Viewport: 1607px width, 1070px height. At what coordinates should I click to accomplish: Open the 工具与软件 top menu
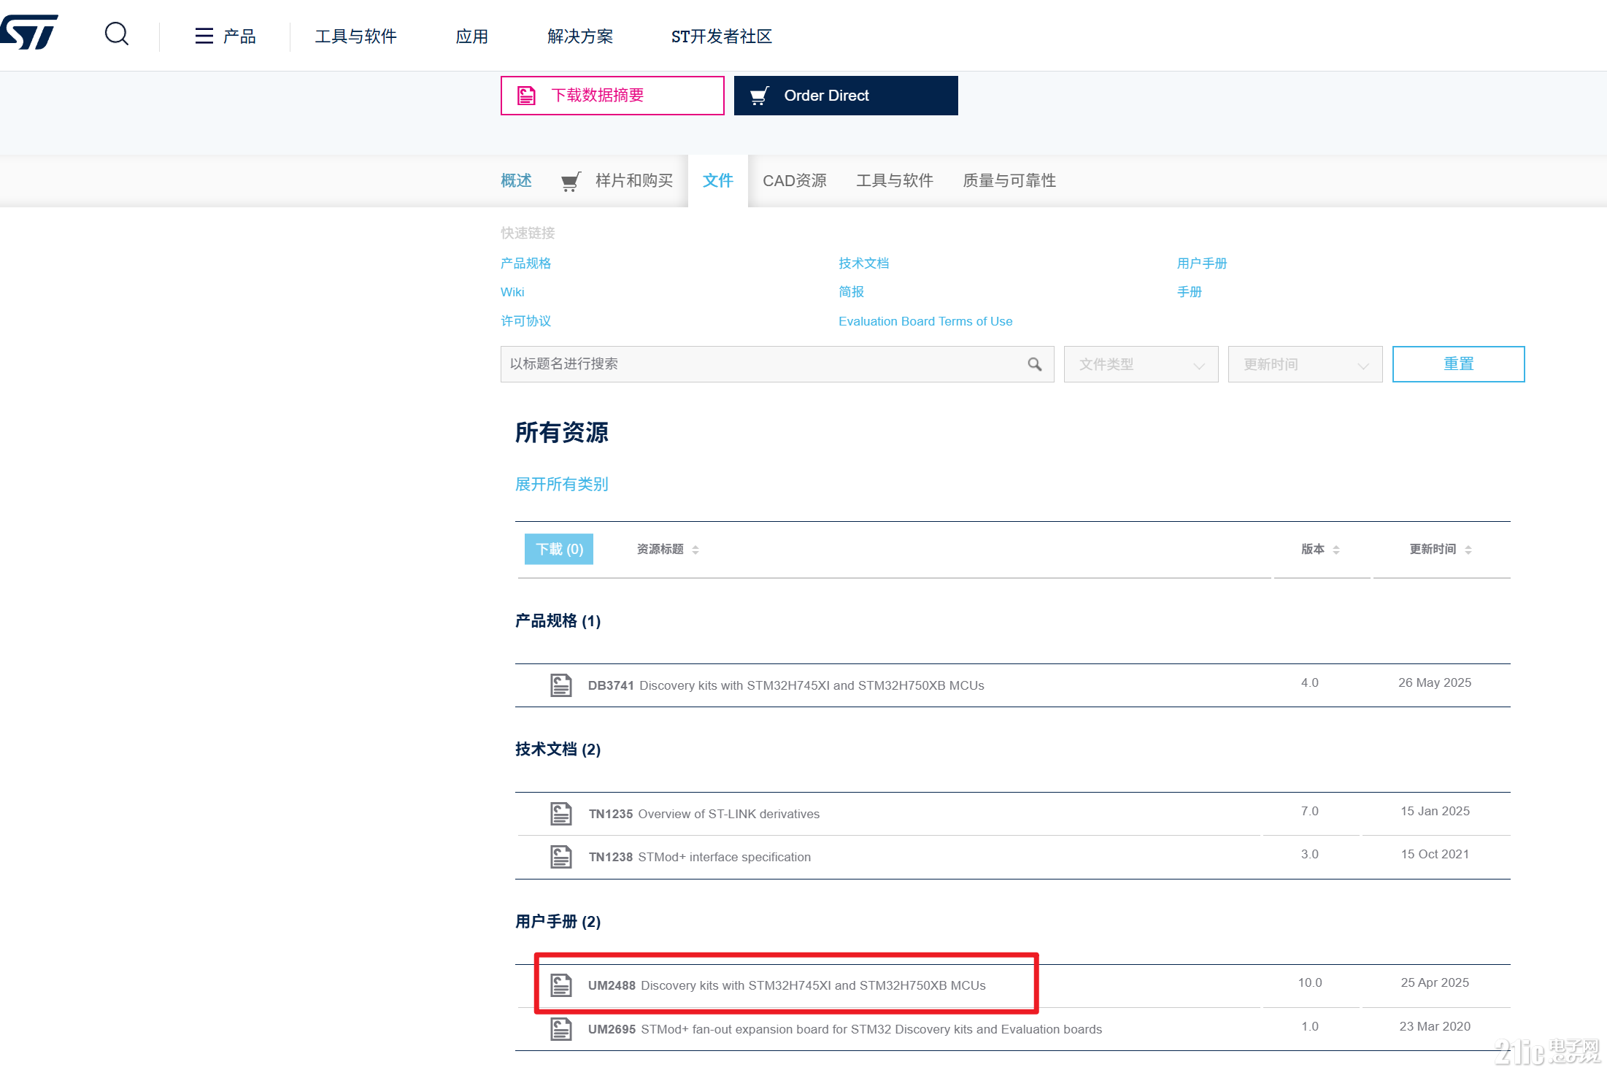[356, 36]
